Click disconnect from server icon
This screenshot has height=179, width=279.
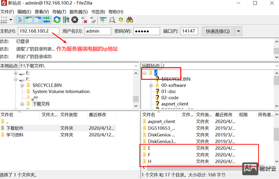pos(84,20)
